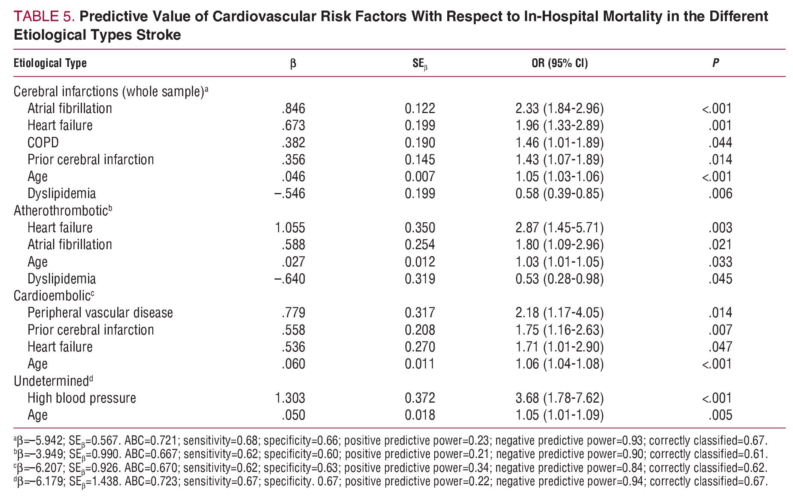Image resolution: width=793 pixels, height=503 pixels.
Task: Select the P value .044
Action: tap(720, 143)
